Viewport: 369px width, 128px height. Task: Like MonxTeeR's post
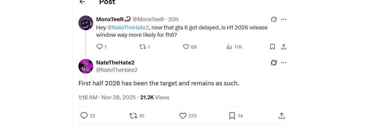click(x=186, y=47)
